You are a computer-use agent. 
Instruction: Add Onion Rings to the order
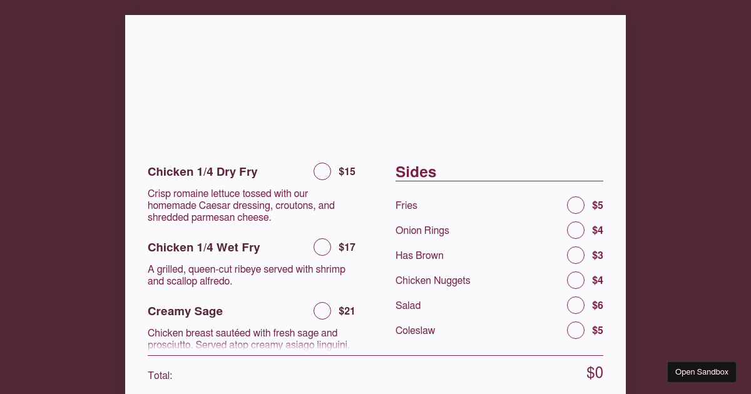point(576,230)
